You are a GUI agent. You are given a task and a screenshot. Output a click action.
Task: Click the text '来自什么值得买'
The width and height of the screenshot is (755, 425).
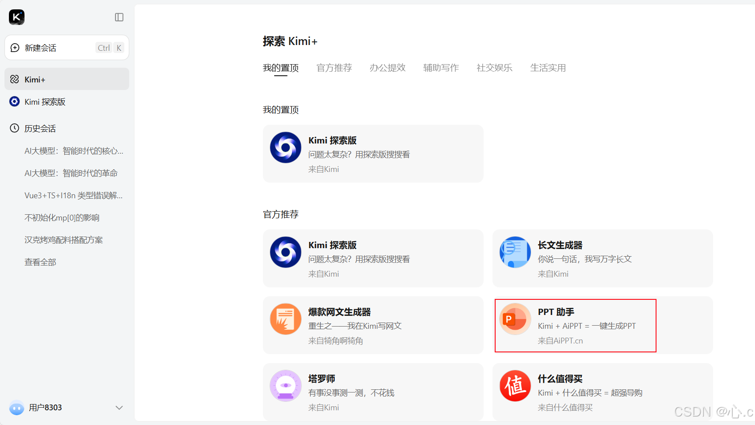click(x=565, y=408)
